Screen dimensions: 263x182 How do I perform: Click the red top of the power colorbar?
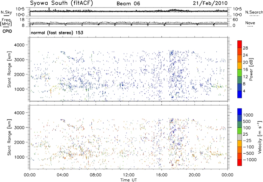(x=240, y=44)
